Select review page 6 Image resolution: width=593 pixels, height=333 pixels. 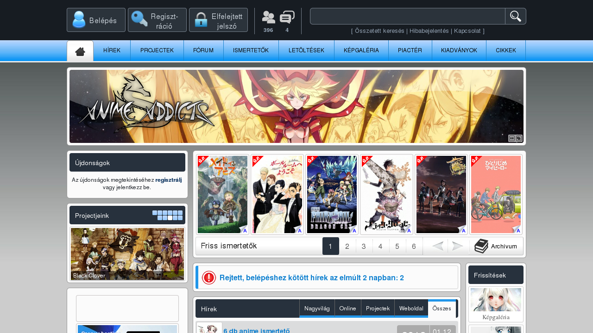tap(414, 246)
